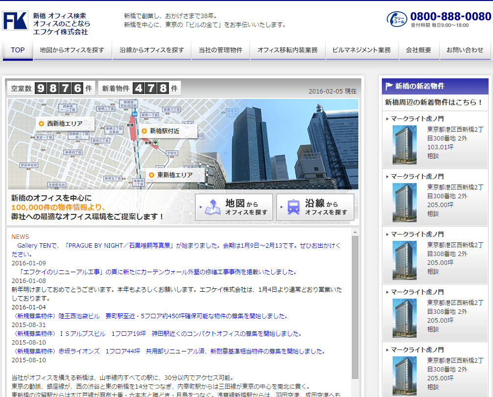Open 会社概要 navigation tab

(x=419, y=50)
